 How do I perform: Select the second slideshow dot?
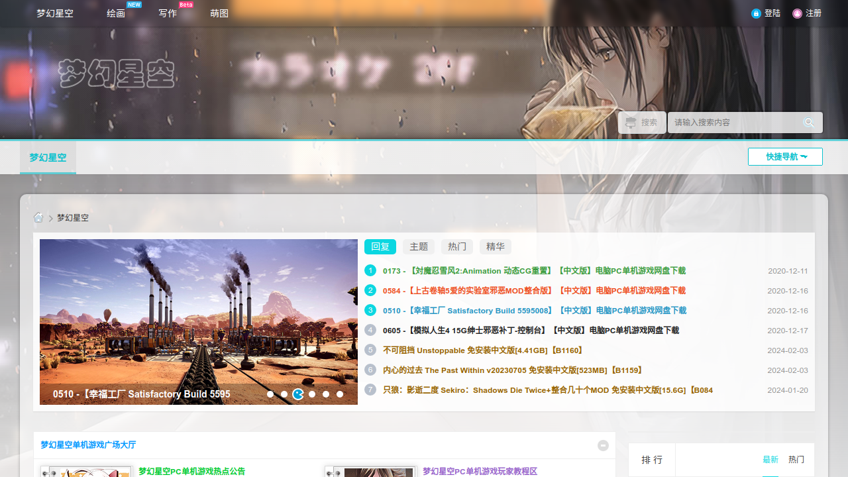point(284,394)
